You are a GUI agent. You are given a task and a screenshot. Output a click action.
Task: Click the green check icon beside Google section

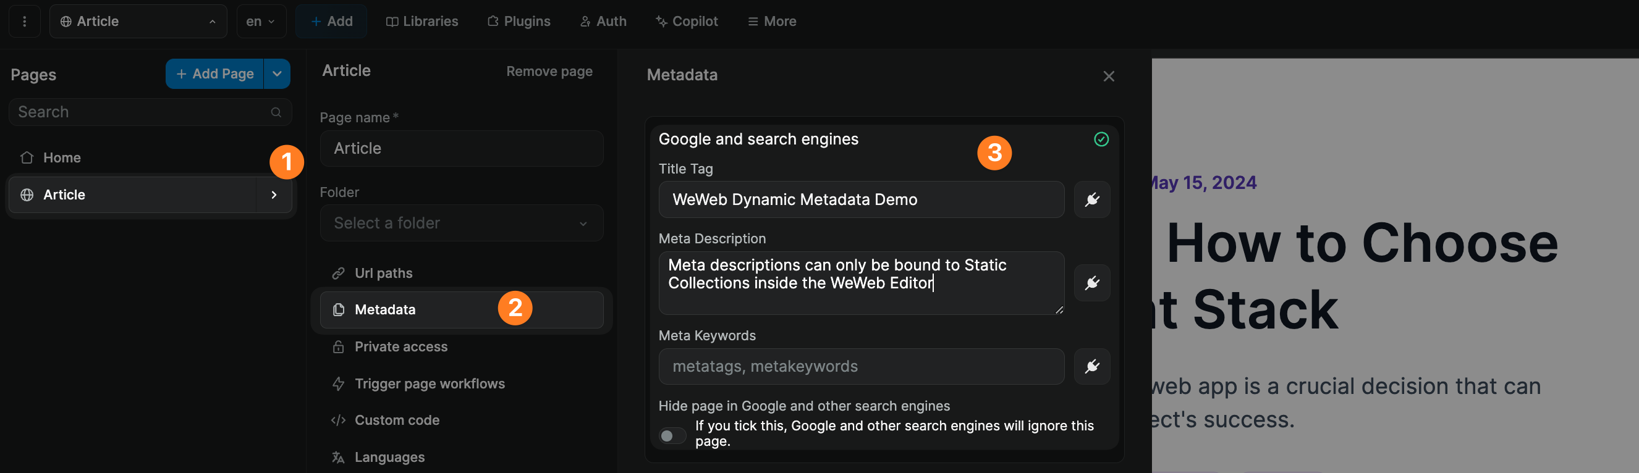click(1101, 139)
